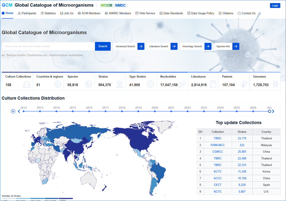This screenshot has width=286, height=201.
Task: Open Data Standards page
Action: (171, 13)
